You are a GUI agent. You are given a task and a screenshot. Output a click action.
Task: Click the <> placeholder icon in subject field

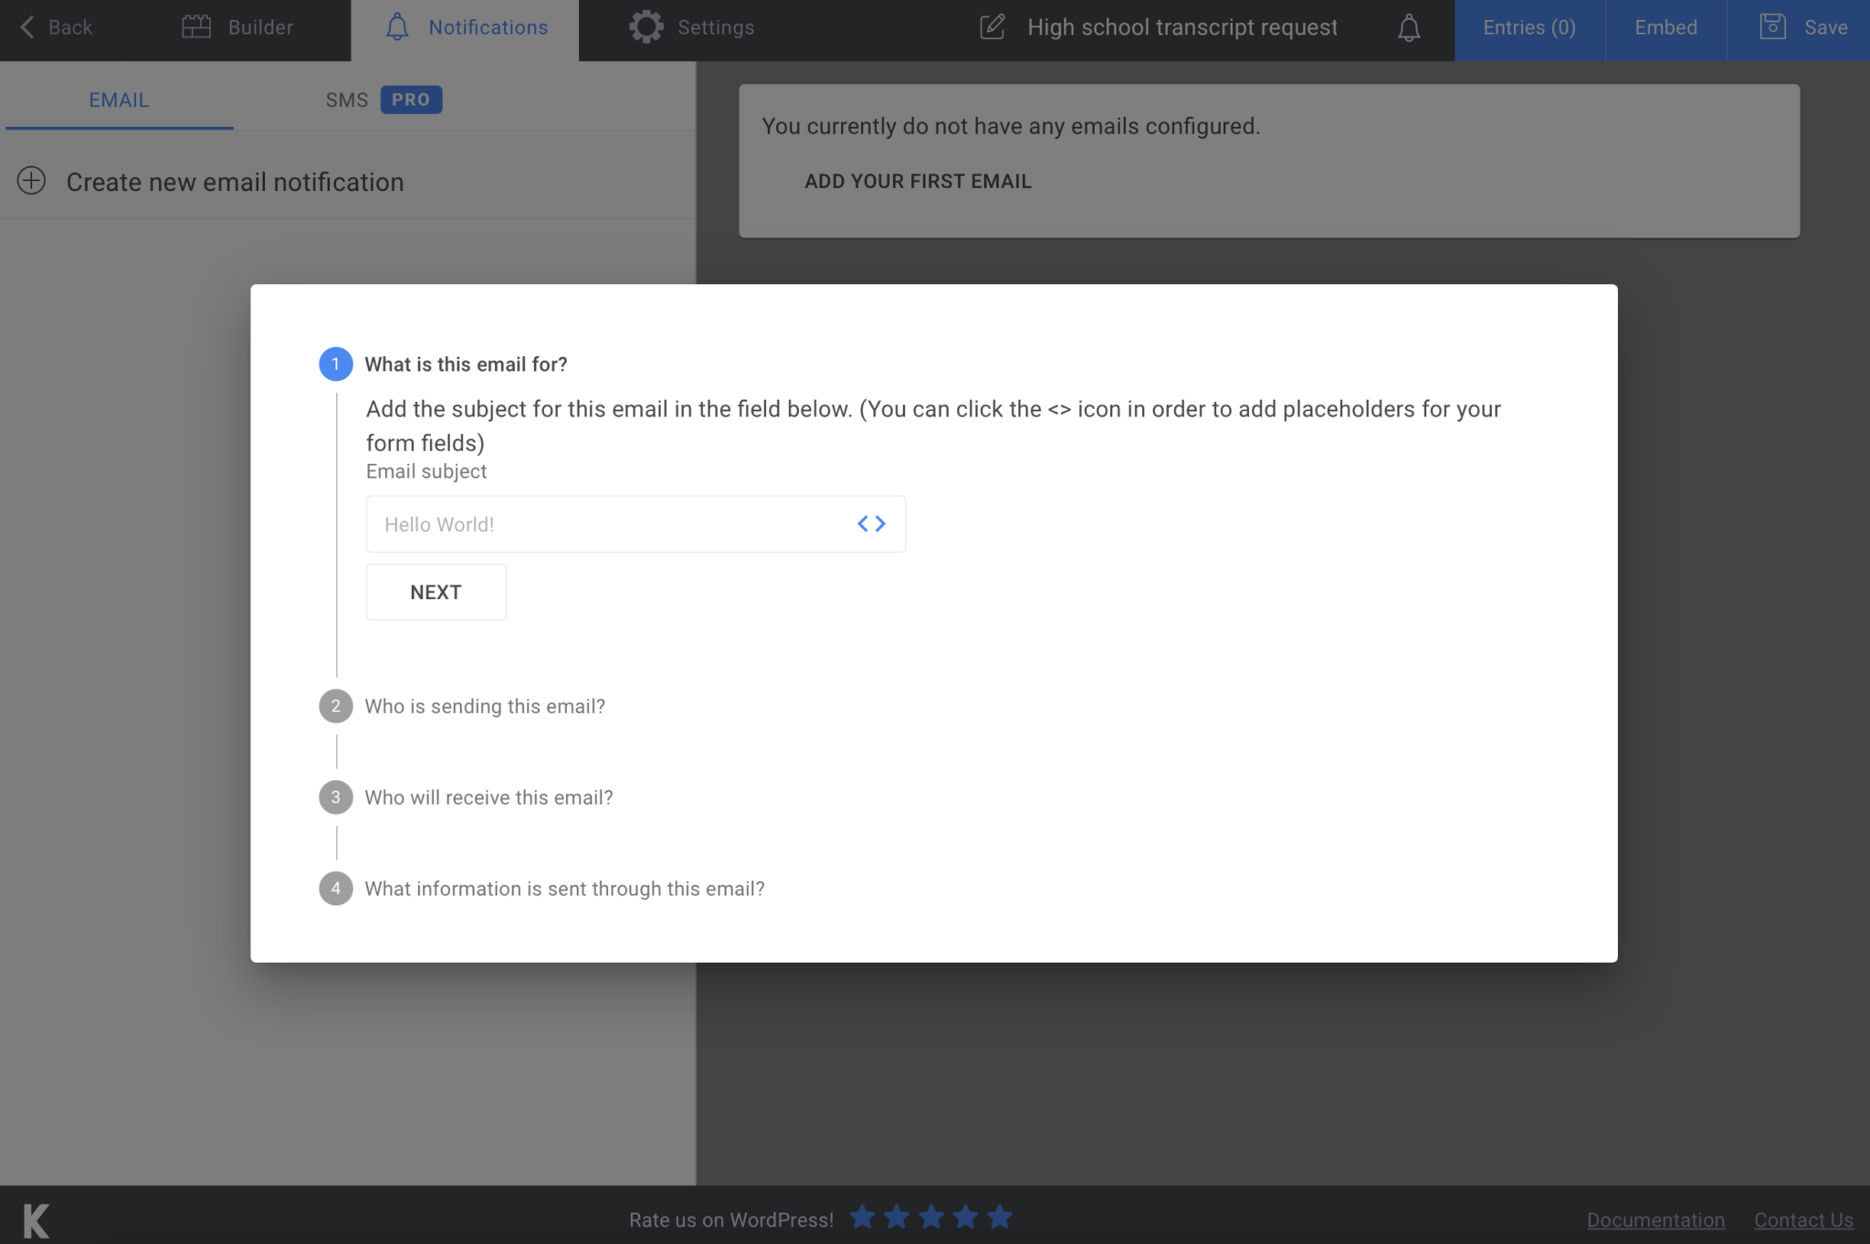point(870,523)
